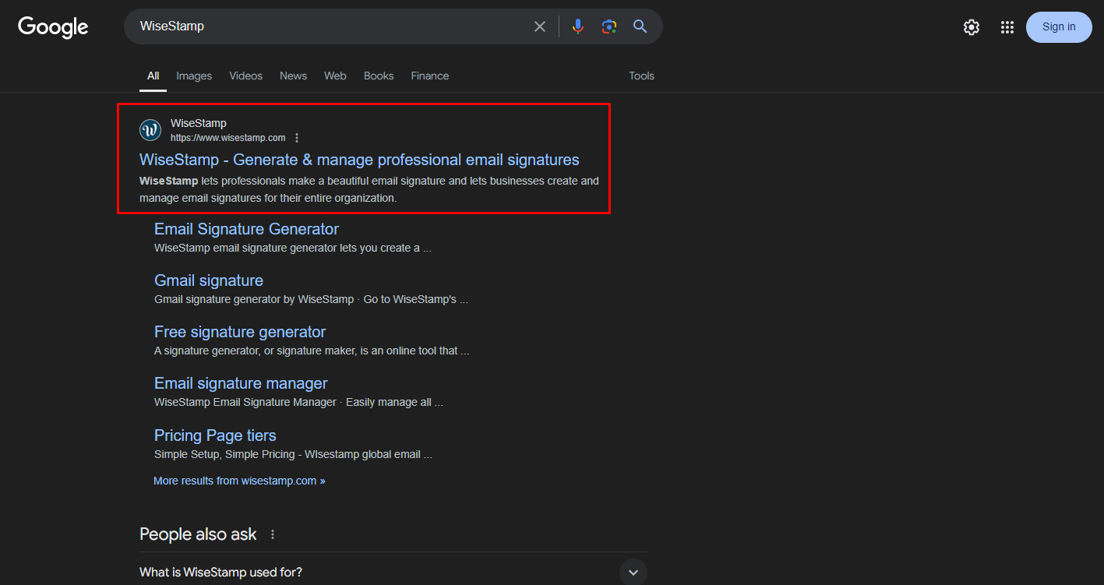Start voice search with microphone icon
Screen dimensions: 1104x585
(x=577, y=26)
